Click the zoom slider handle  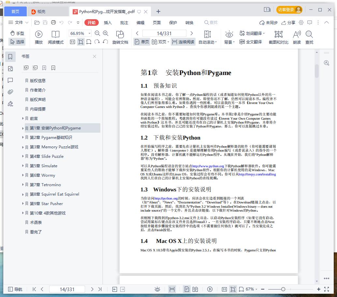(x=283, y=289)
